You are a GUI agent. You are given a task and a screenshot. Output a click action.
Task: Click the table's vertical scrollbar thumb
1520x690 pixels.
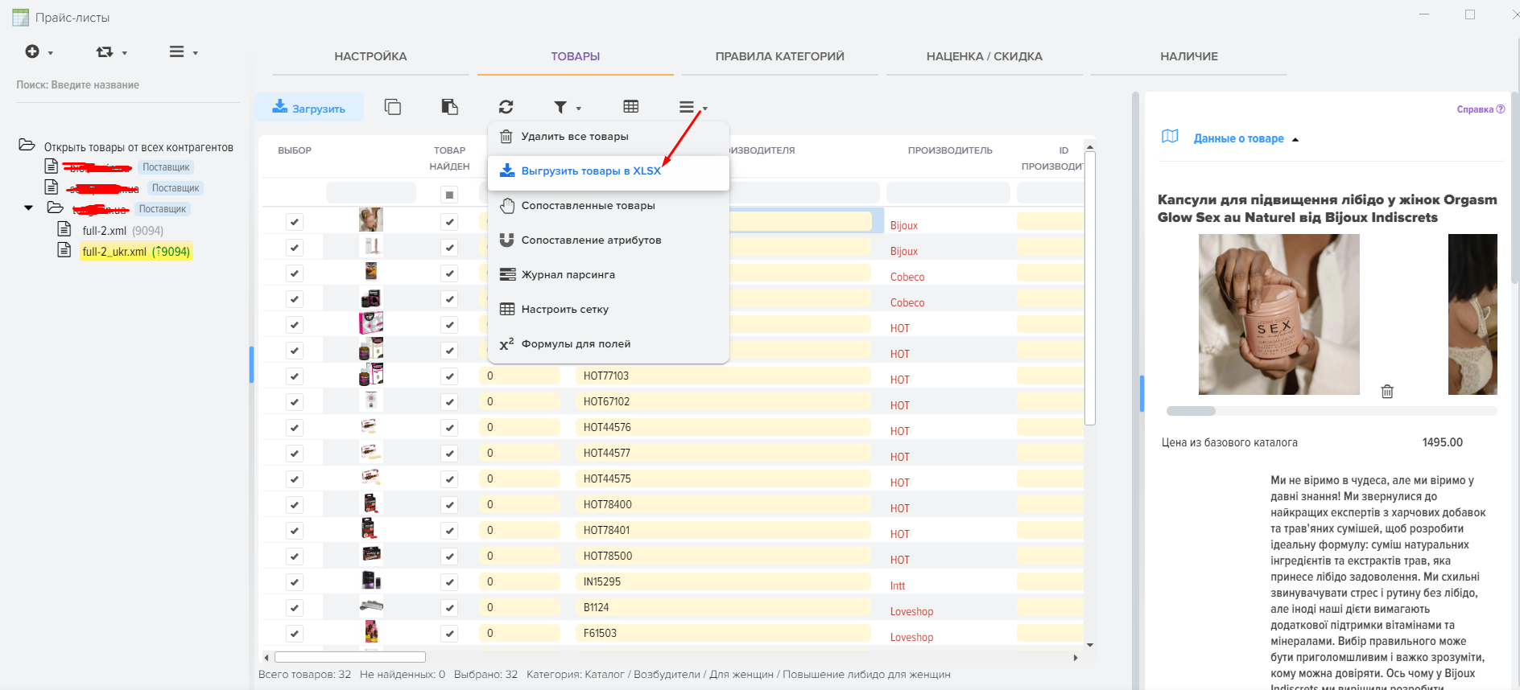click(x=1090, y=288)
